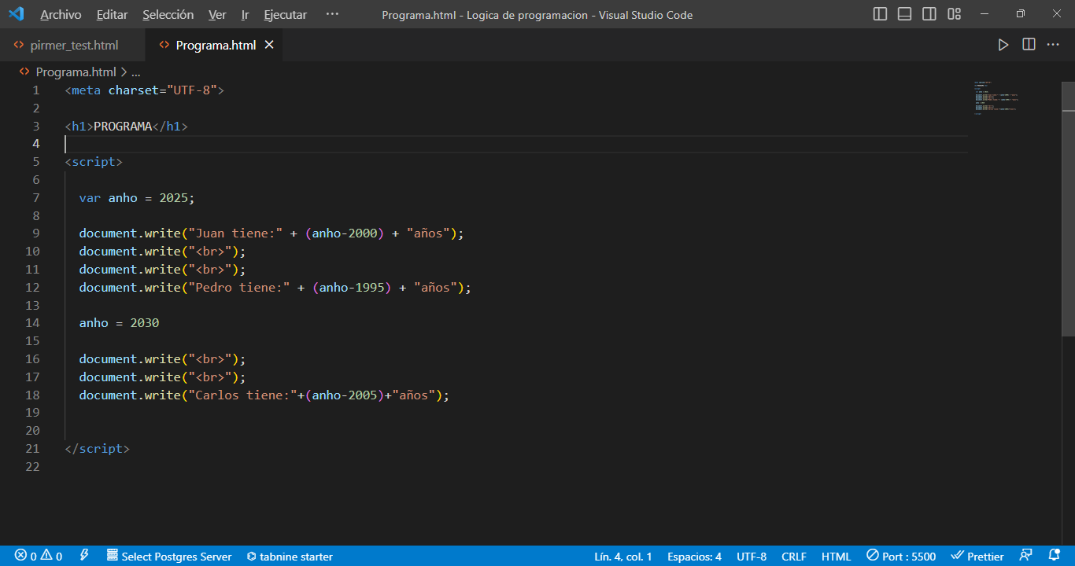
Task: Split the editor to the right
Action: [x=1029, y=45]
